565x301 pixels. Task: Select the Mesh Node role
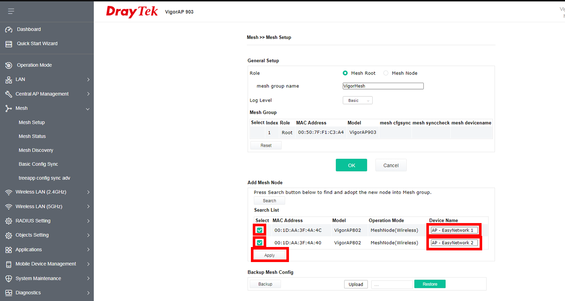coord(386,73)
